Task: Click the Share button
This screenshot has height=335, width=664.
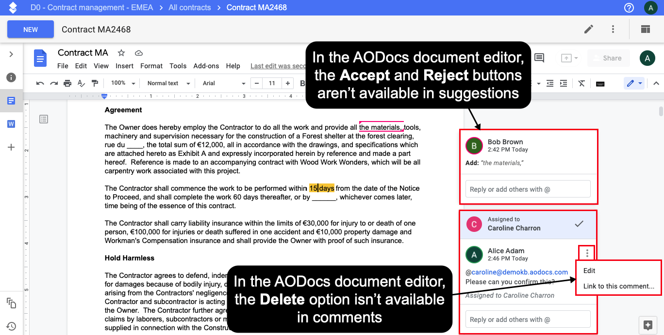Action: 608,58
